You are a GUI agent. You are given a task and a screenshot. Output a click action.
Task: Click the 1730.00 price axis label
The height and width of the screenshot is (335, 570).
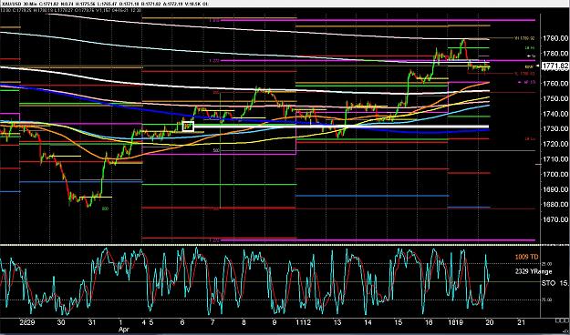coord(555,129)
